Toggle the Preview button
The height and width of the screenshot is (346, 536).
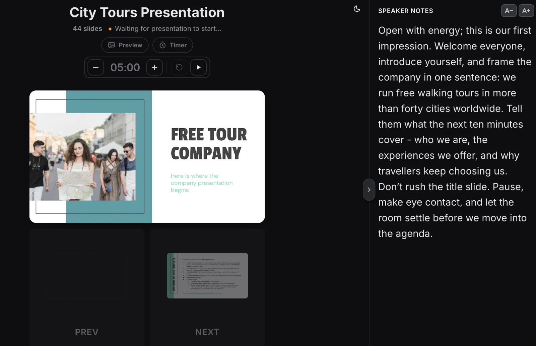point(125,45)
